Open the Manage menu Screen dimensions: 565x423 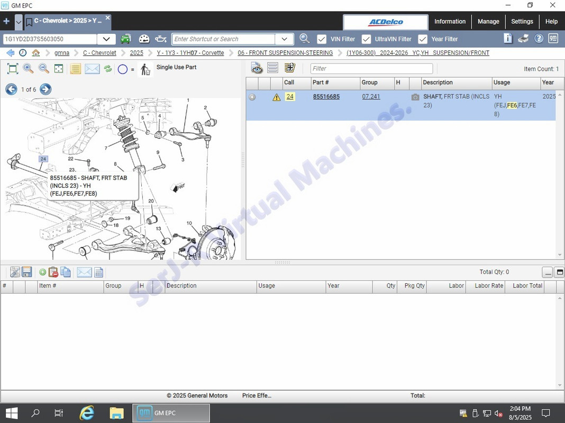[488, 21]
